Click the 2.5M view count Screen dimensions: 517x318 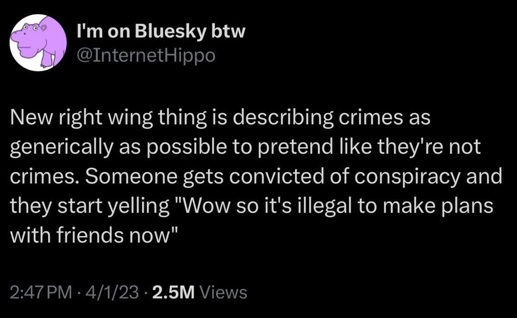[174, 292]
